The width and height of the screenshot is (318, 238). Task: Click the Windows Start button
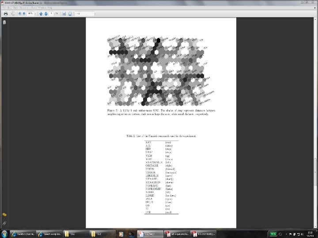4,234
